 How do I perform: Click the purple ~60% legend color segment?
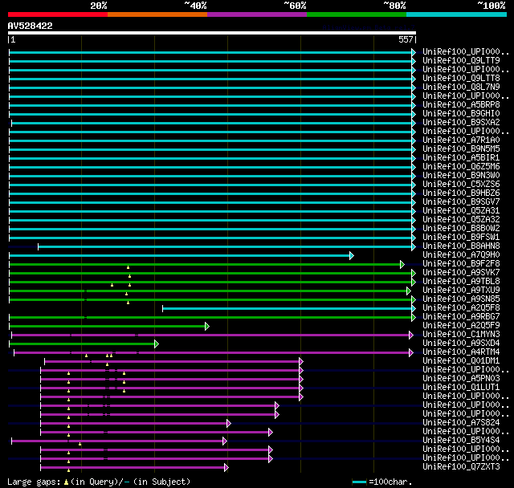[257, 14]
